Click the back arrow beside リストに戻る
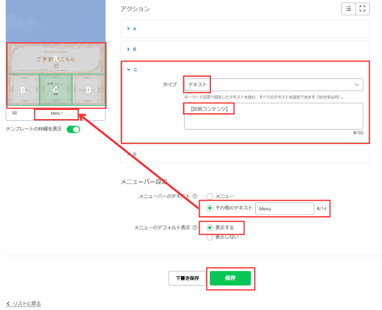The width and height of the screenshot is (382, 310). tap(8, 304)
